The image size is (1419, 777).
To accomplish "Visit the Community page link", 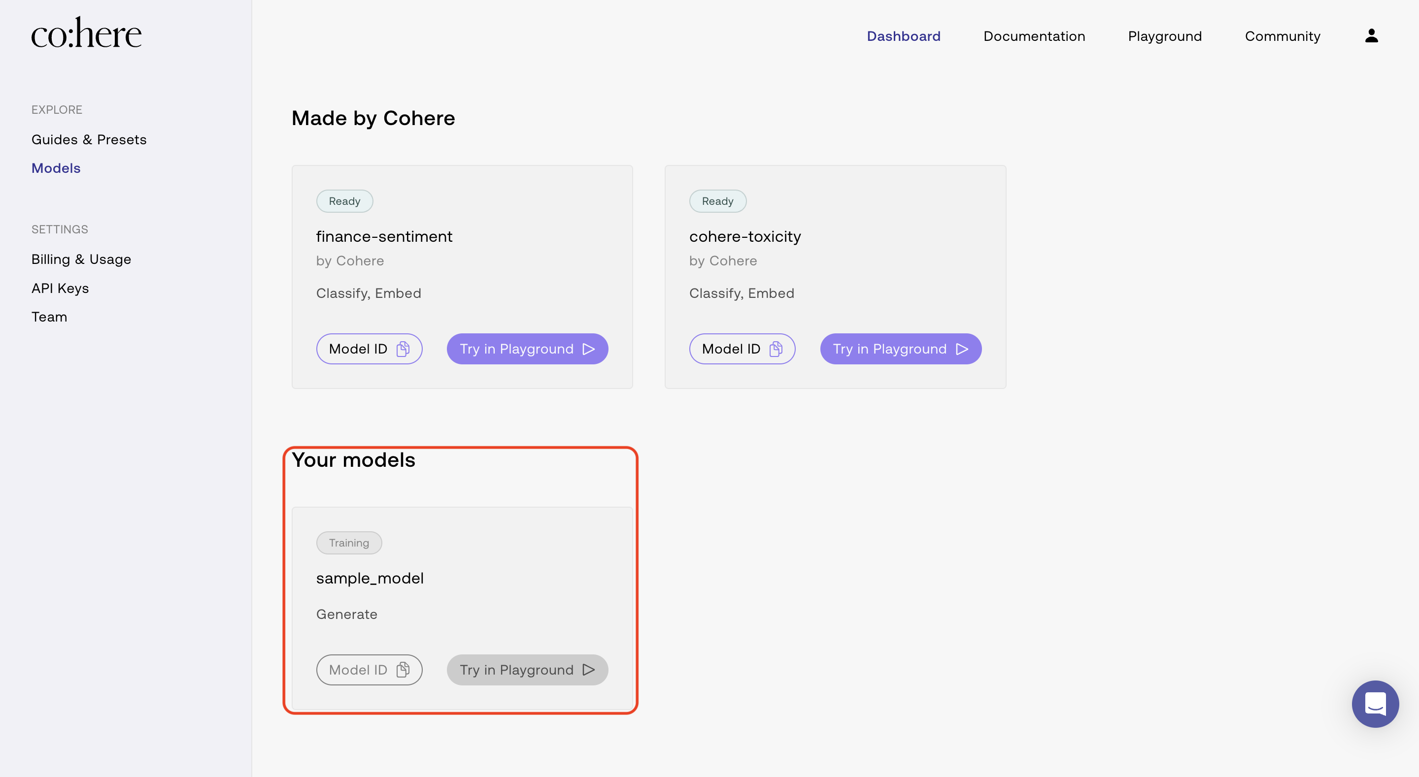I will [1283, 36].
